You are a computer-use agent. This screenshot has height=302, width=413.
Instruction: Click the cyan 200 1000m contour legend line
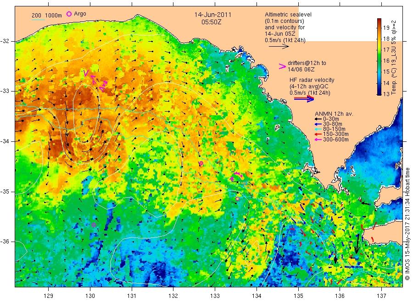pyautogui.click(x=38, y=19)
